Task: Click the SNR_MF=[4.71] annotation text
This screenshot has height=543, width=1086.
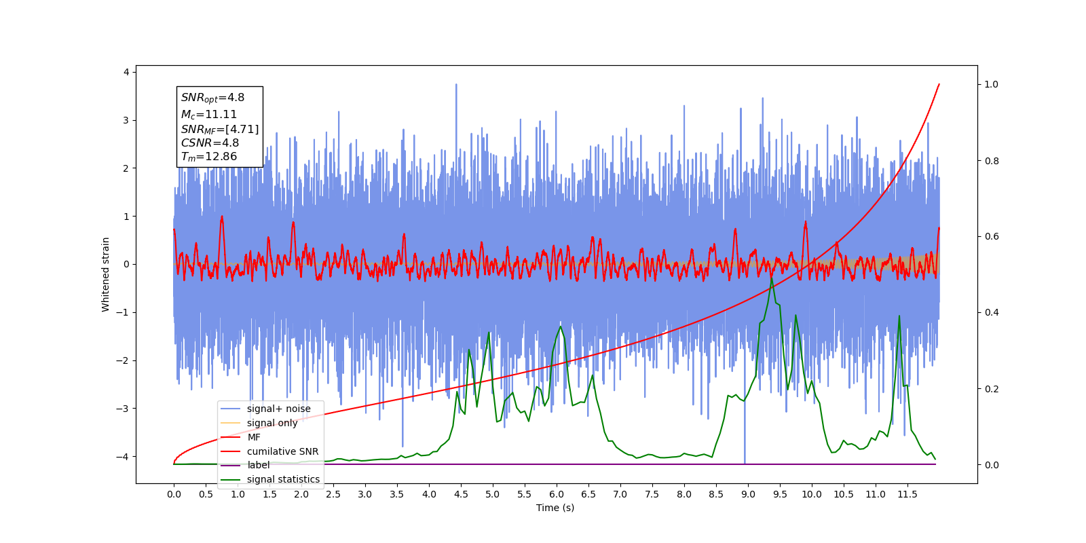Action: pyautogui.click(x=220, y=129)
